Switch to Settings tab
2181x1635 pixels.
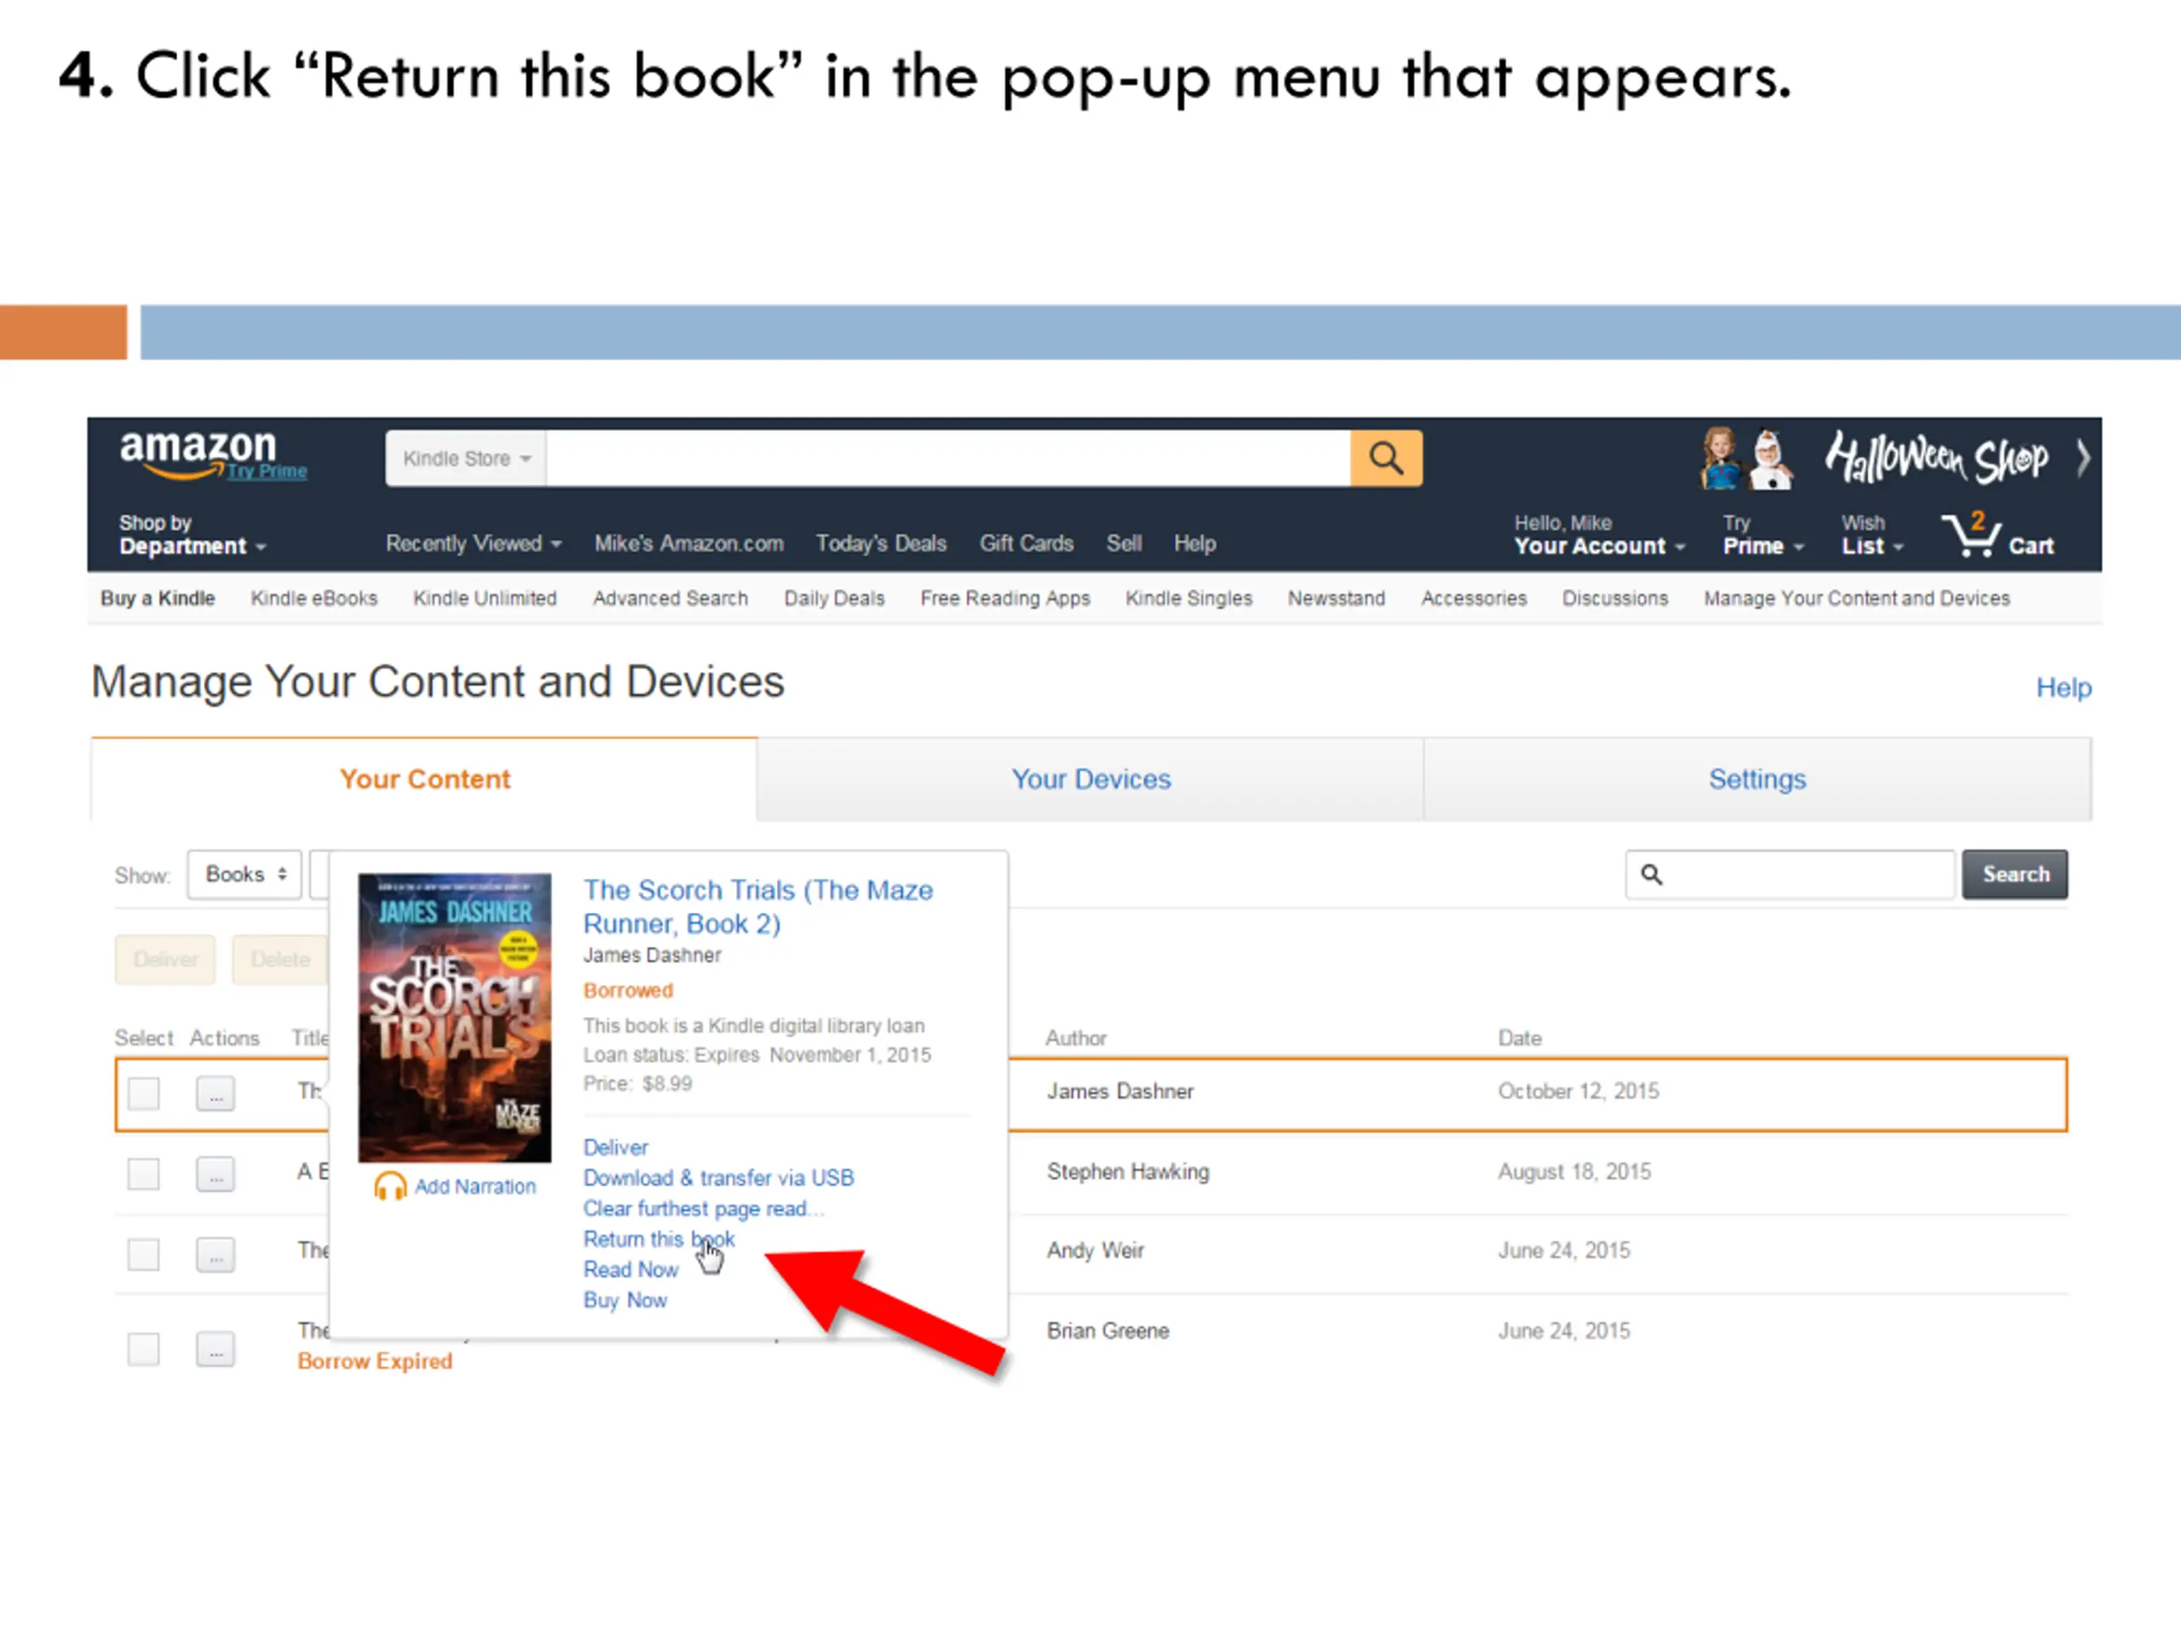(1757, 779)
